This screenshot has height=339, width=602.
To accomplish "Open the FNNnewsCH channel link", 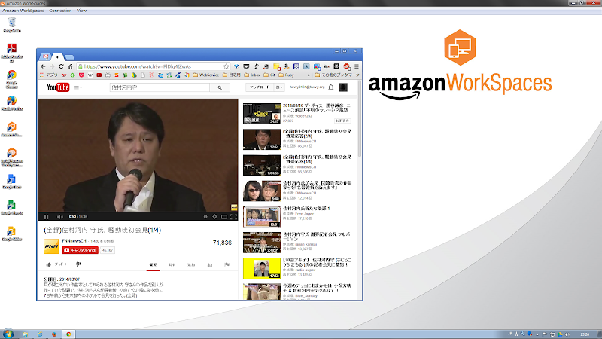I will pyautogui.click(x=74, y=241).
